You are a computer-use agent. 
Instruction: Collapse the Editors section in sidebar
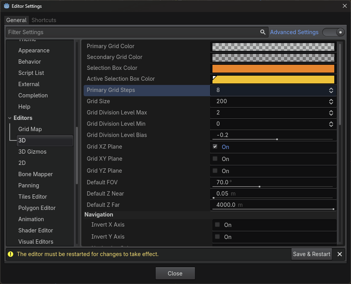(10, 118)
